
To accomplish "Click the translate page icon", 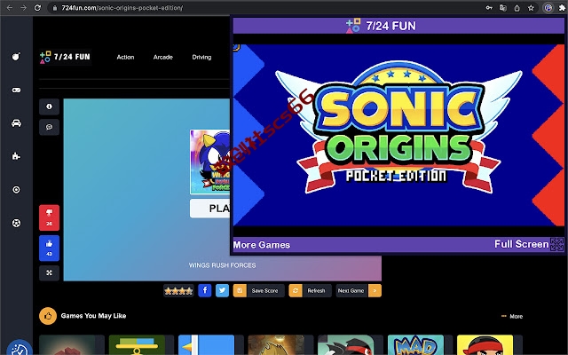I will (503, 8).
